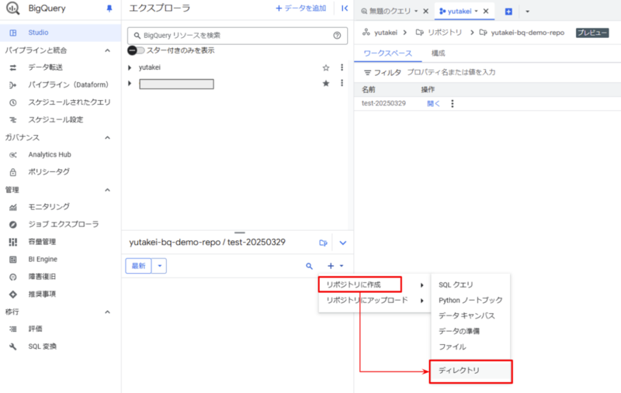Click the pin icon beside BigQuery
Viewport: 621px width, 393px height.
[109, 9]
